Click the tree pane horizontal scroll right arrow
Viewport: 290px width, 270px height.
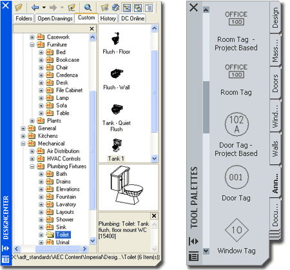(84, 249)
